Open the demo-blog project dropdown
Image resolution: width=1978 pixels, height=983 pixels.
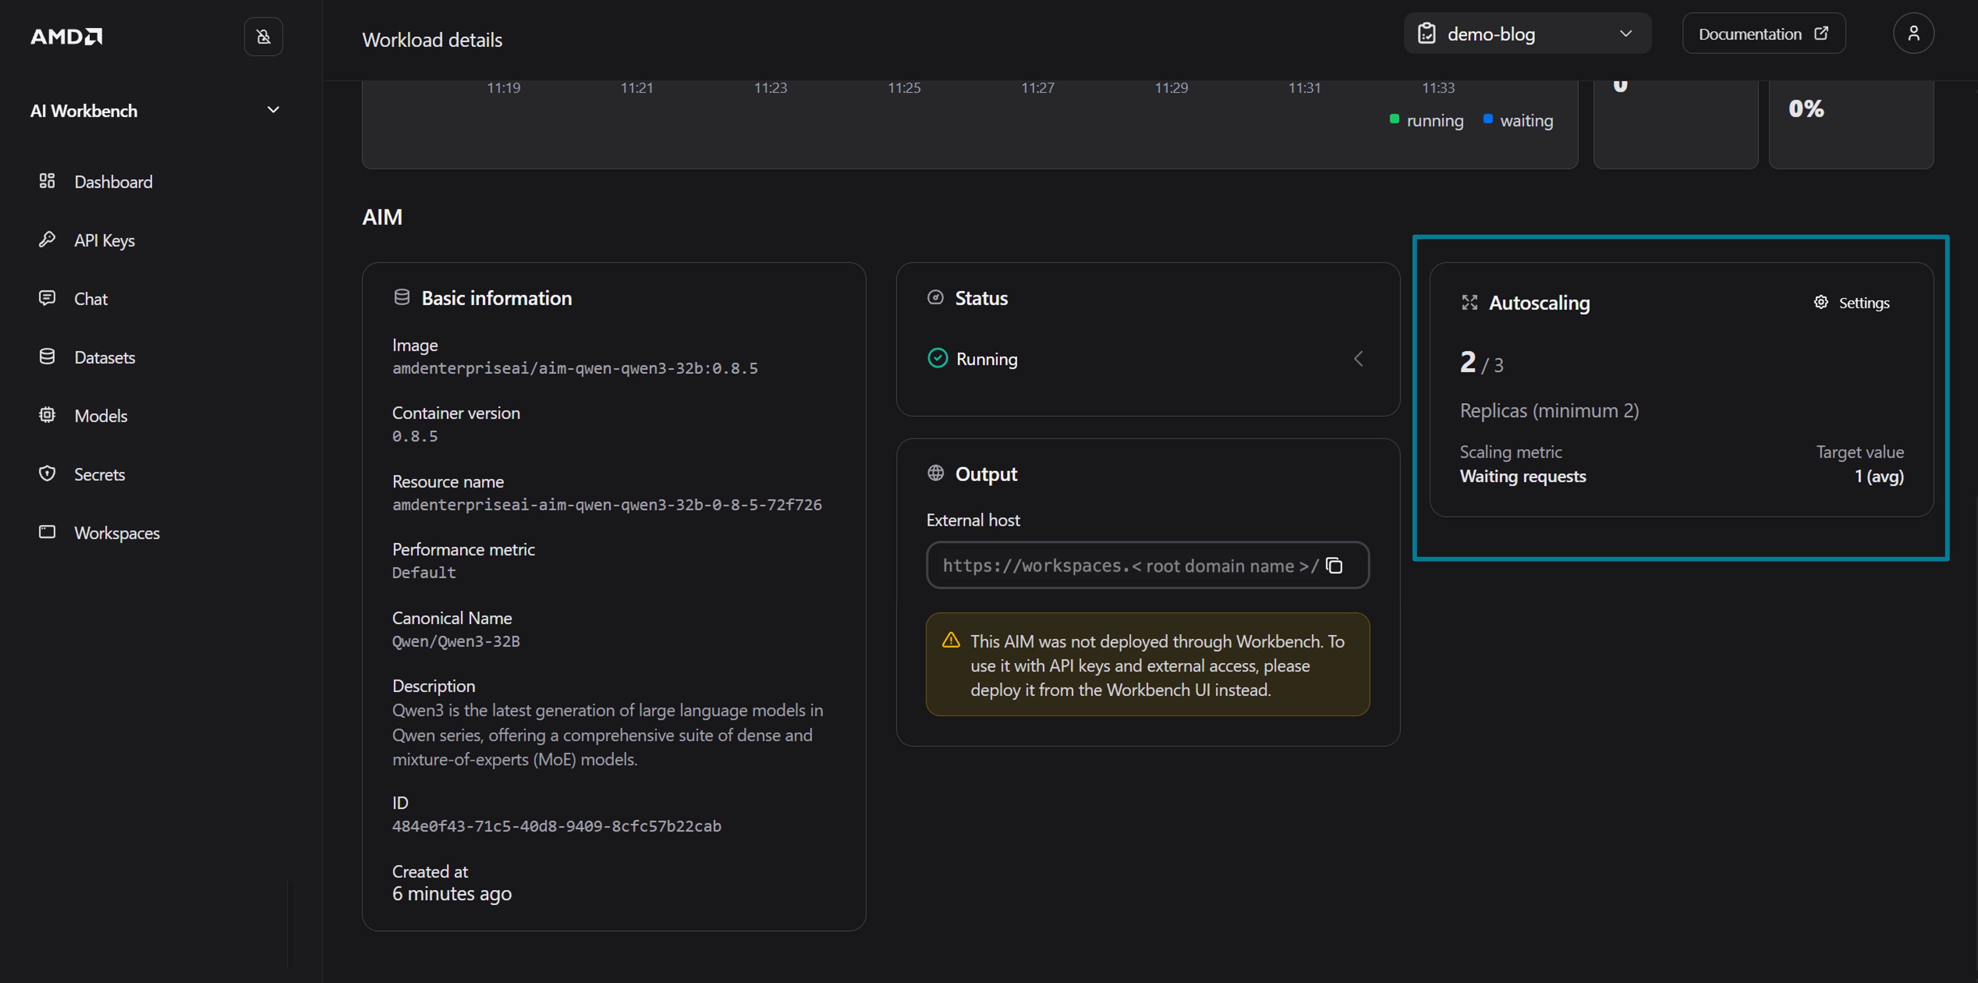(1527, 34)
